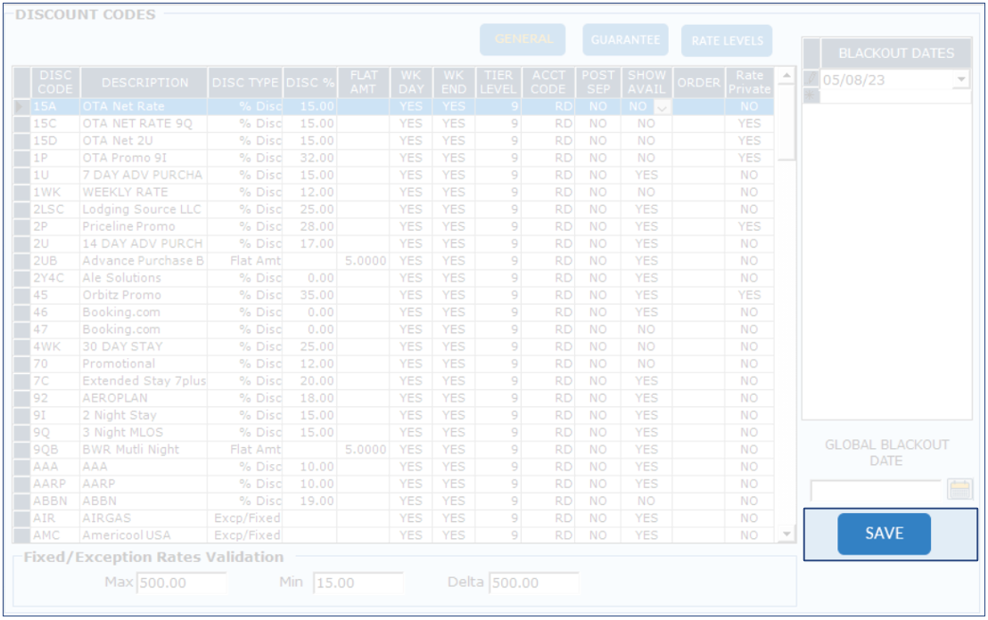Open the Global Blackout Date calendar picker
The width and height of the screenshot is (988, 620).
pos(959,489)
